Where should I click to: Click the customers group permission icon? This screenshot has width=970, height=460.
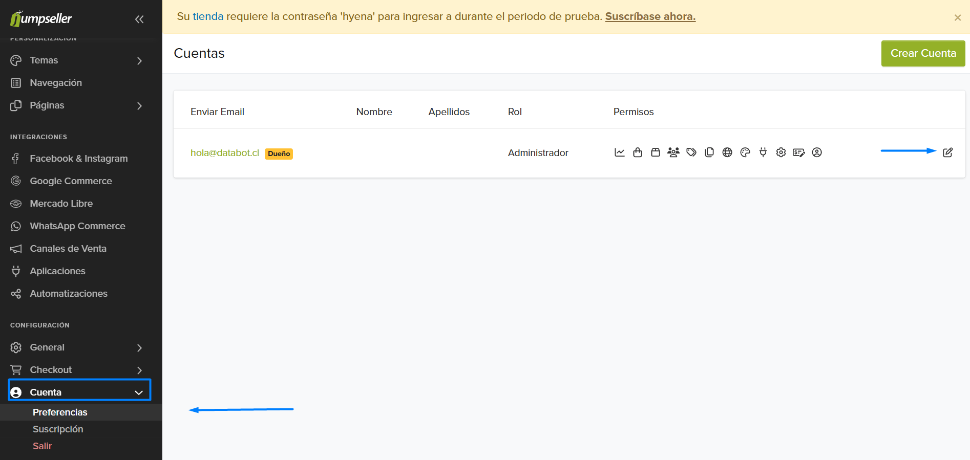point(673,152)
